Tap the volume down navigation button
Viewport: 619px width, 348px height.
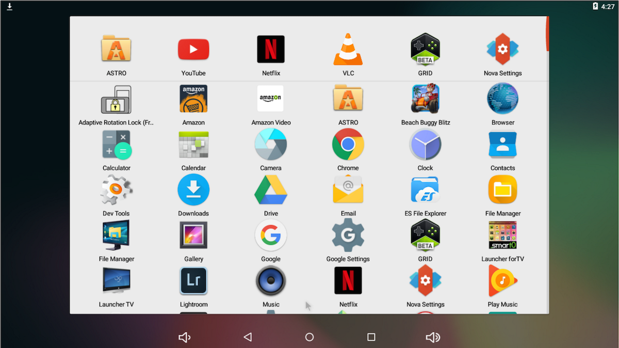tap(184, 337)
